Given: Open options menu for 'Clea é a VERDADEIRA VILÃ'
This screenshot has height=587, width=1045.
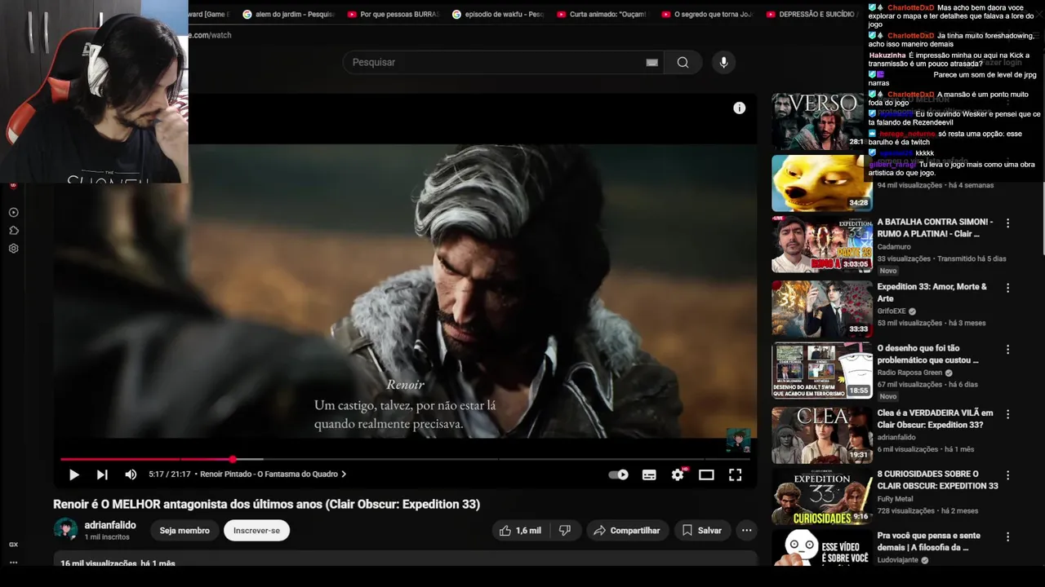Looking at the screenshot, I should click(1007, 414).
